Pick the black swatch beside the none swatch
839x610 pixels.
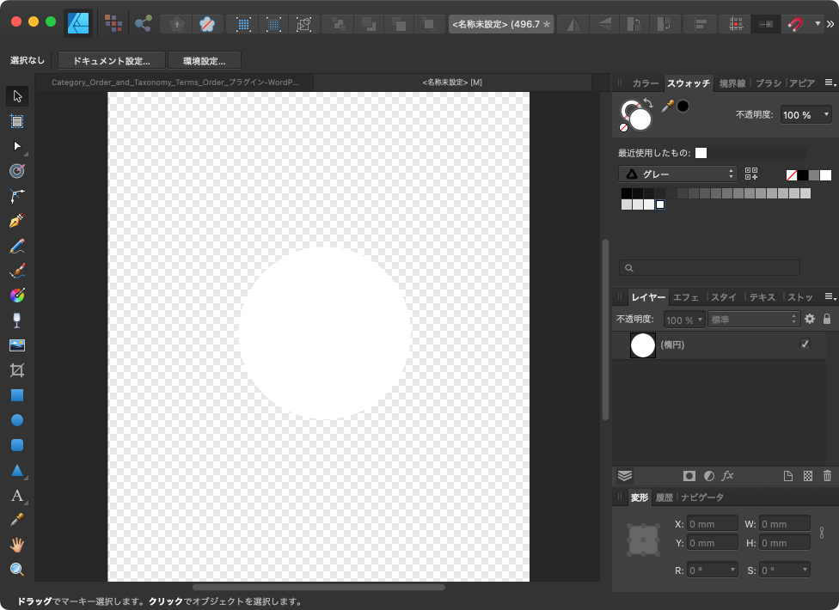pyautogui.click(x=803, y=174)
